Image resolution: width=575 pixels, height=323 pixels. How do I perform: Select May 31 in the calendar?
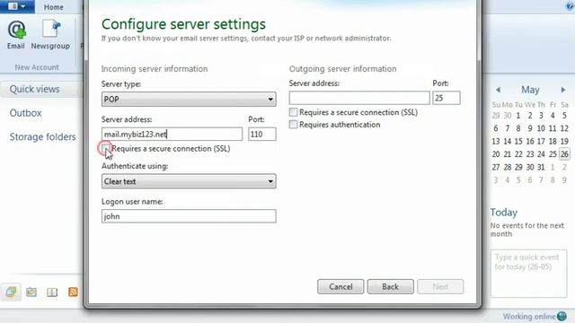541,167
